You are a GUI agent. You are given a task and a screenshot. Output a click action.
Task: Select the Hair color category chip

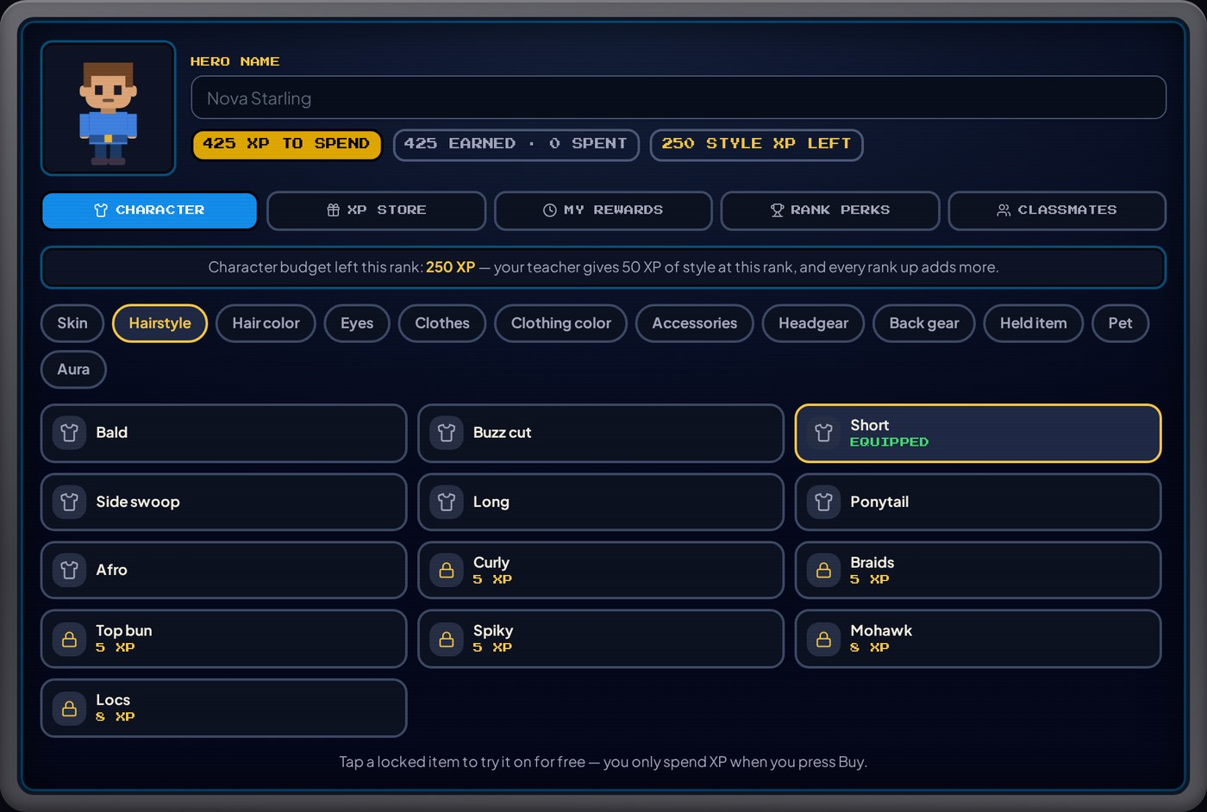266,323
